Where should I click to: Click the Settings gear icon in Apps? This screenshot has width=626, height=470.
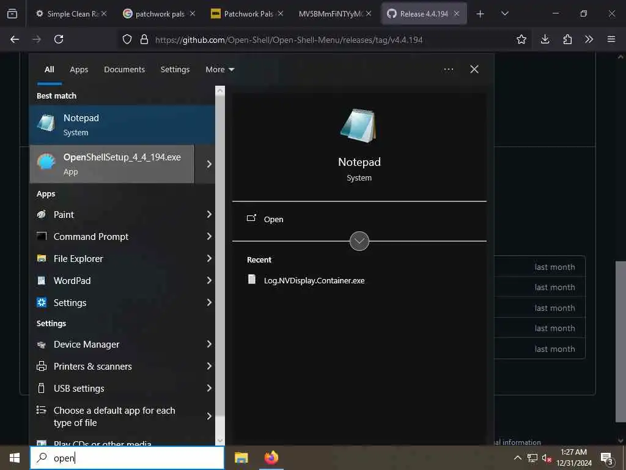[x=42, y=302]
